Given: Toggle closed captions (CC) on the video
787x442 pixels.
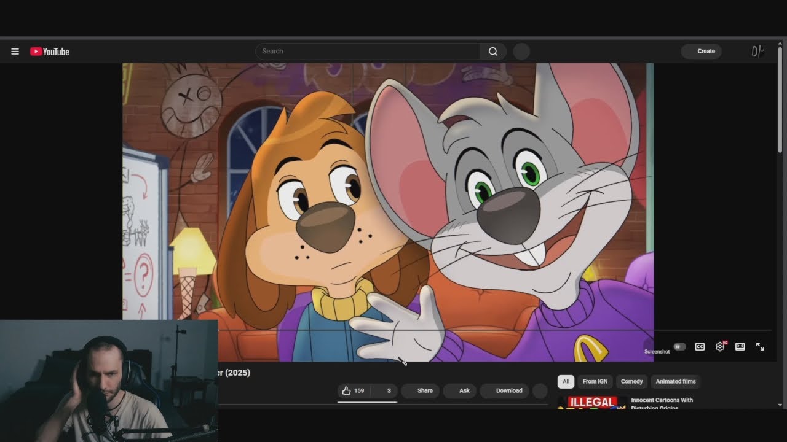Looking at the screenshot, I should [700, 347].
